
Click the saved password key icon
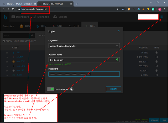[118, 9]
